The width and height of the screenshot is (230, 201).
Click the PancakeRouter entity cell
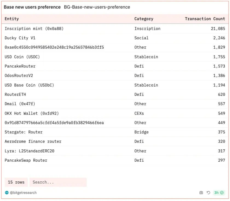[20, 66]
